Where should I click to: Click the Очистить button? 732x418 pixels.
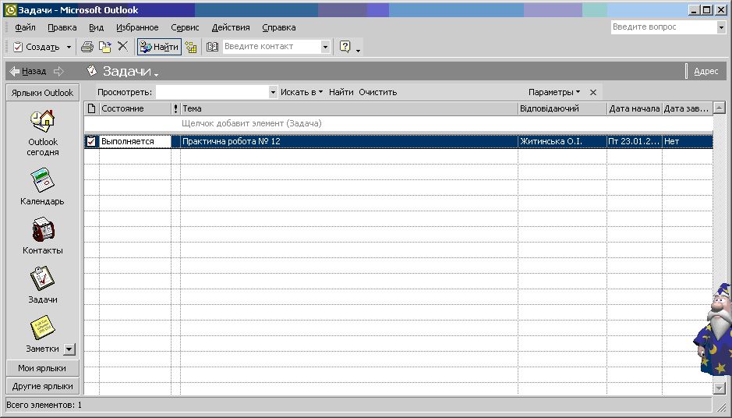click(377, 92)
